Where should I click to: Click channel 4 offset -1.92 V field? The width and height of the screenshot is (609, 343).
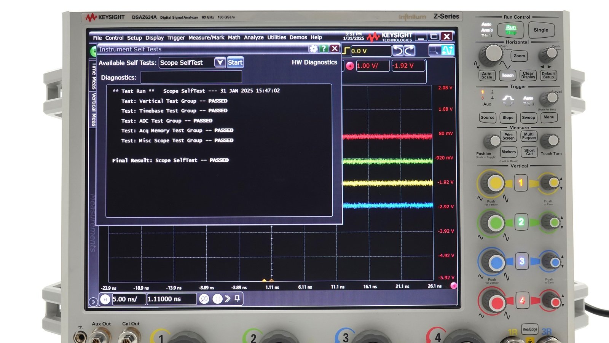coord(408,66)
